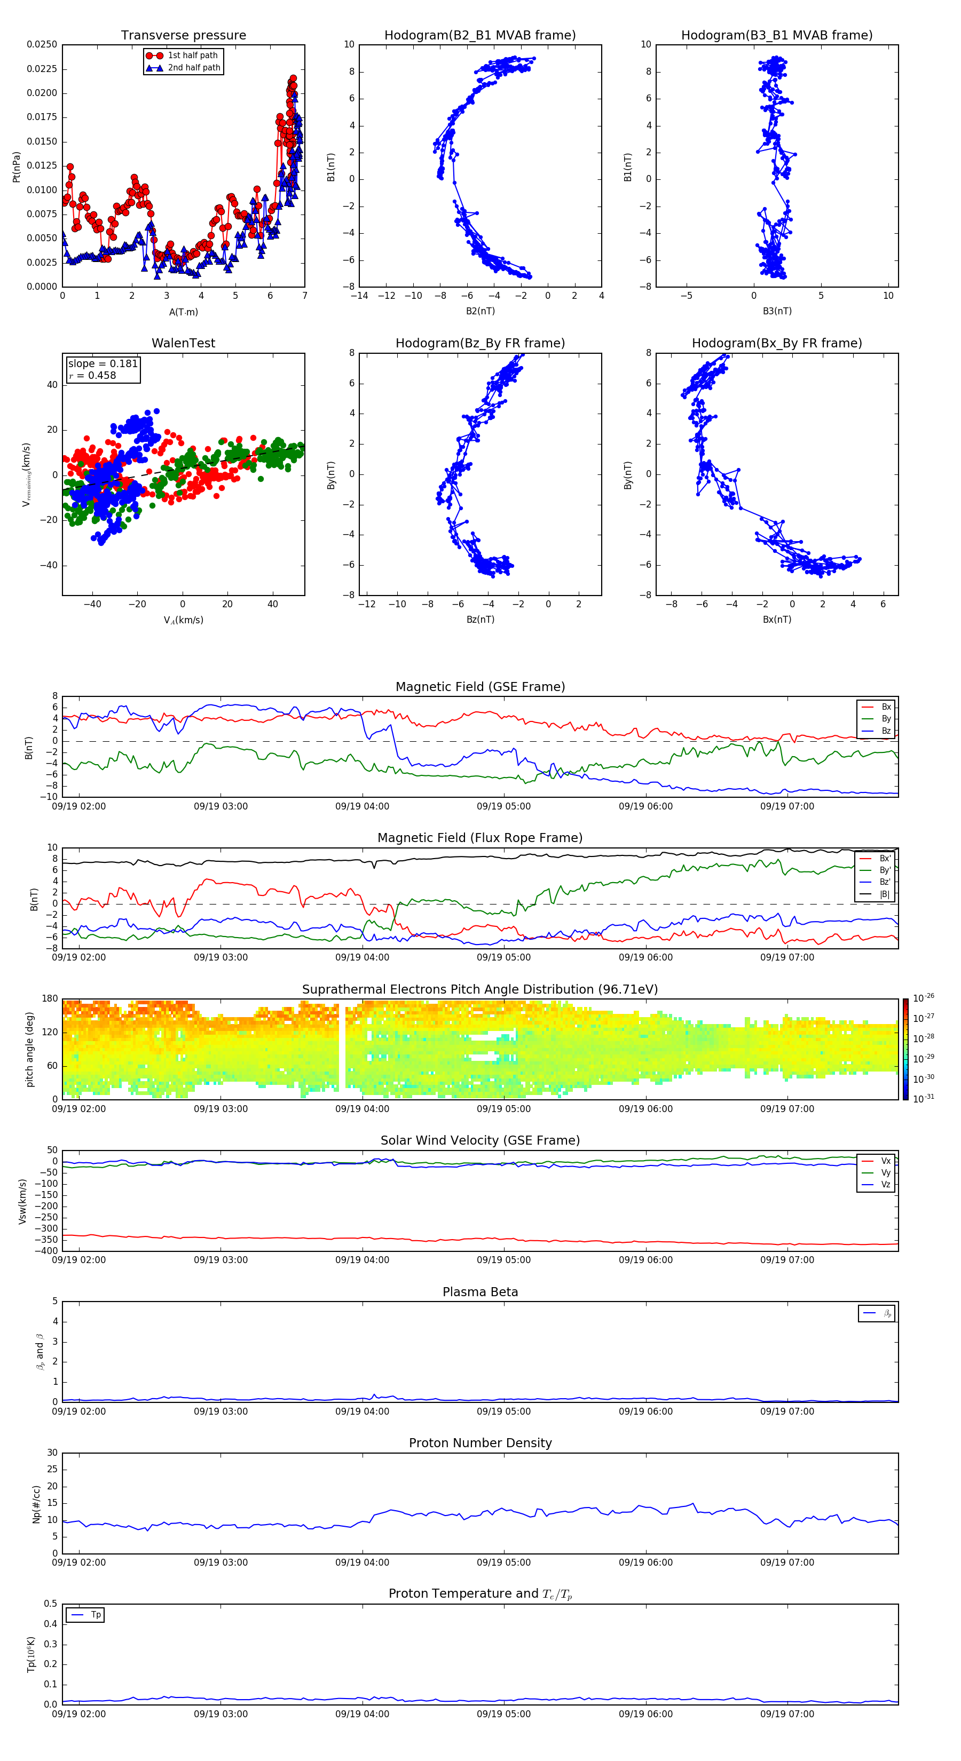The image size is (961, 1761).
Task: Click '09/19 04:00' tick under GSE Frame panel
Action: click(x=362, y=807)
